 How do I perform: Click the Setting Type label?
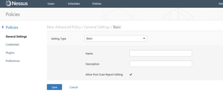click(x=59, y=39)
